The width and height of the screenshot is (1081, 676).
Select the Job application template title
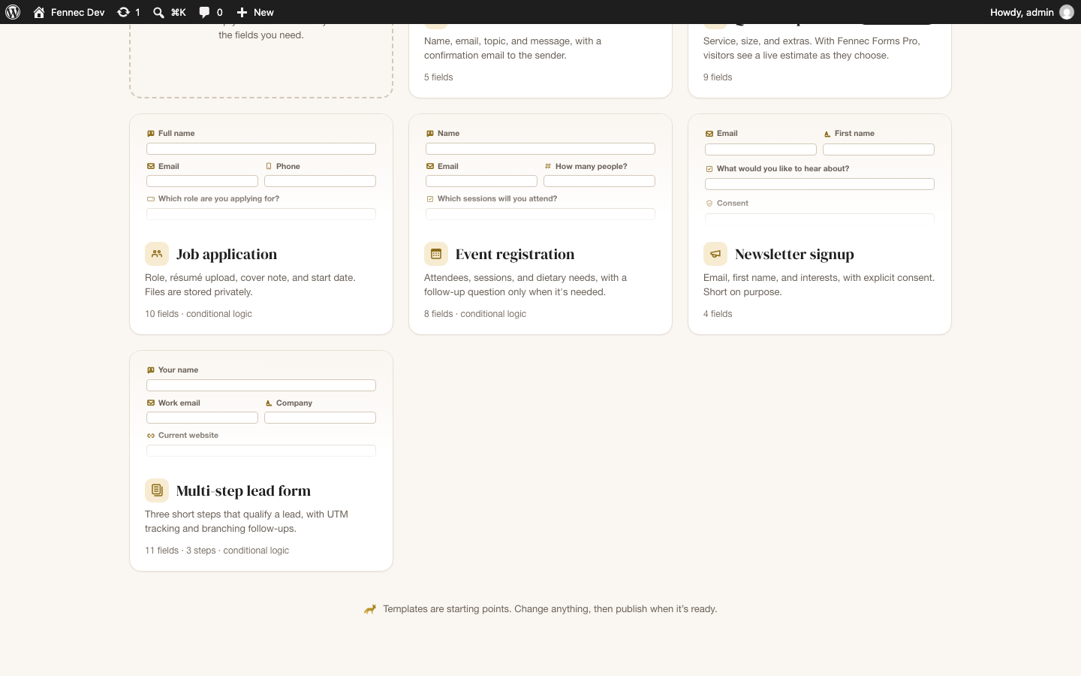227,255
